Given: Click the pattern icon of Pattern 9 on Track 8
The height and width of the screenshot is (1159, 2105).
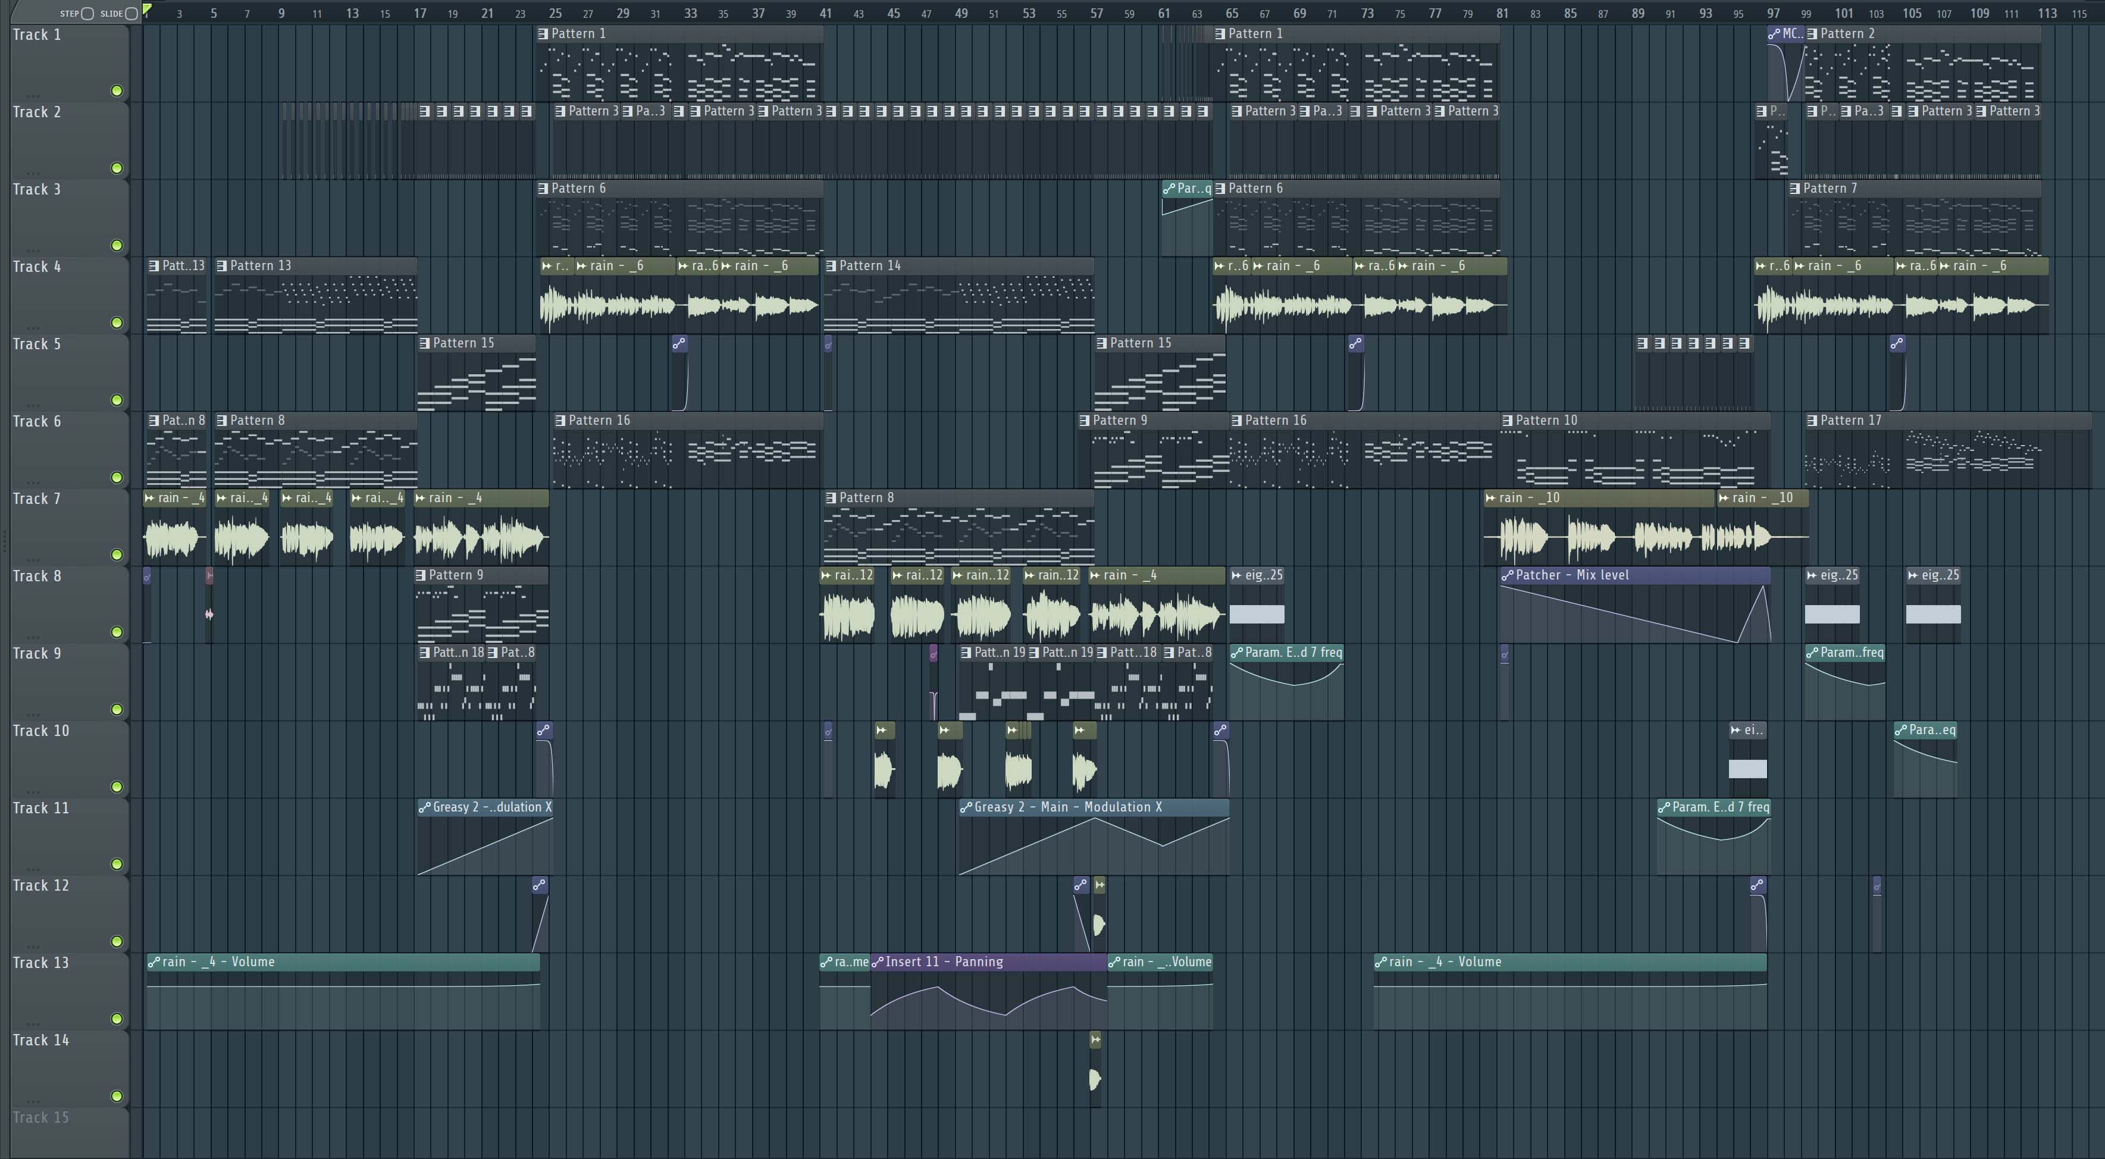Looking at the screenshot, I should [421, 575].
